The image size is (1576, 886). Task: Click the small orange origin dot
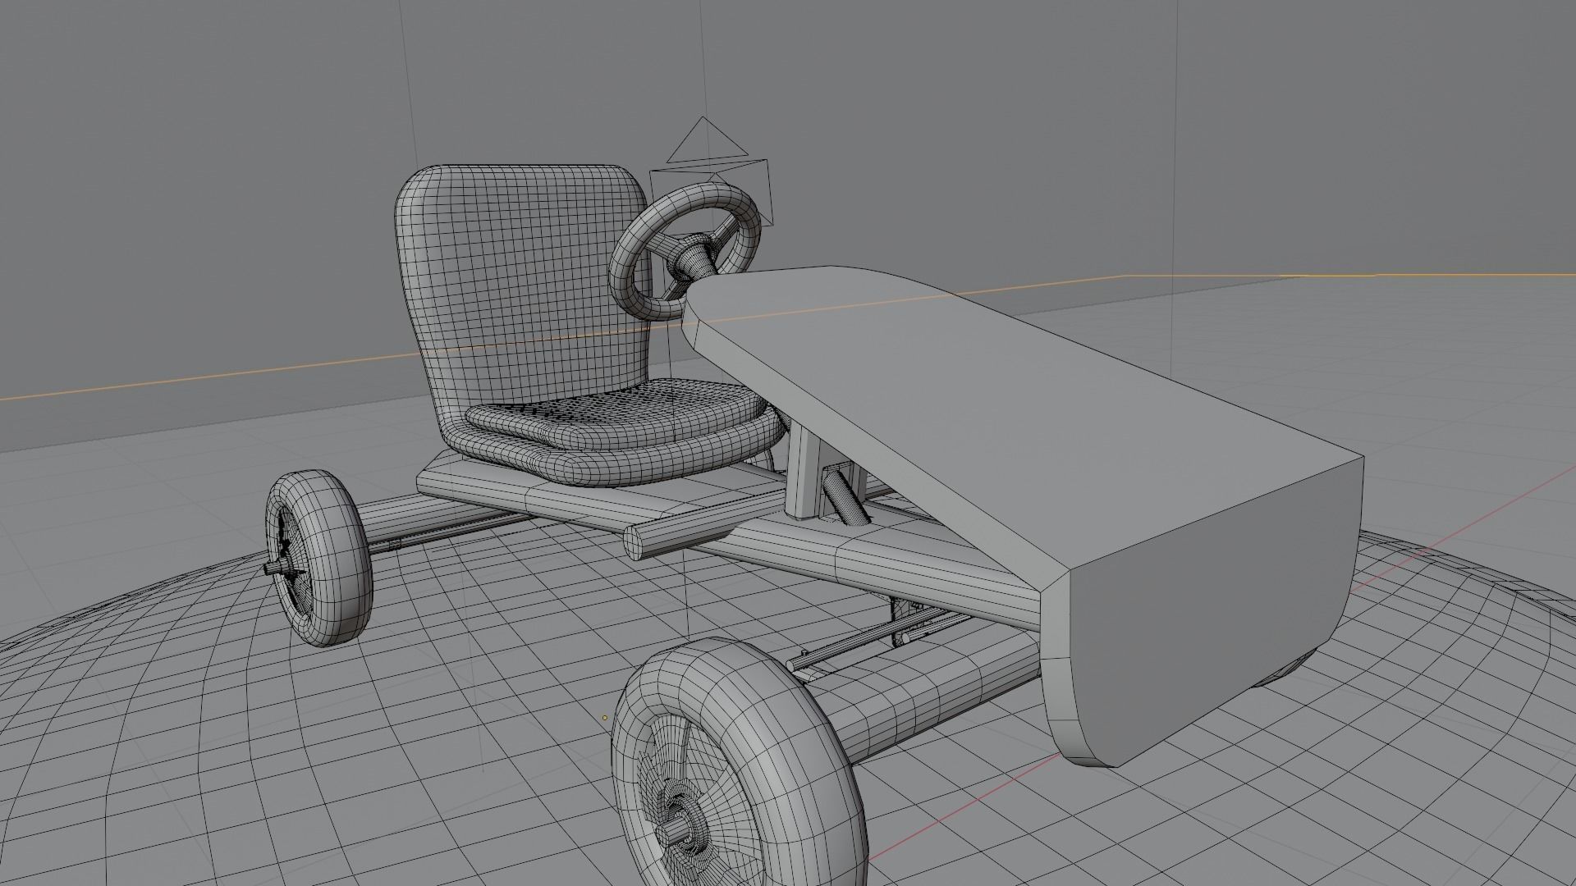(605, 718)
